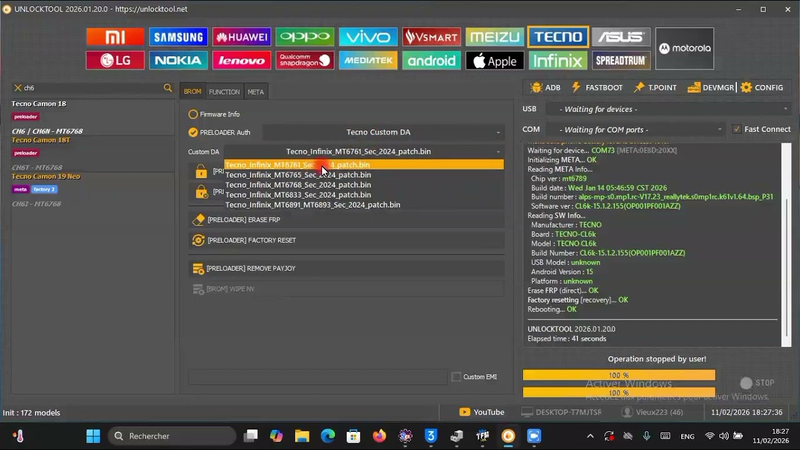Select the Vivo brand logo
The image size is (800, 450).
(x=368, y=37)
